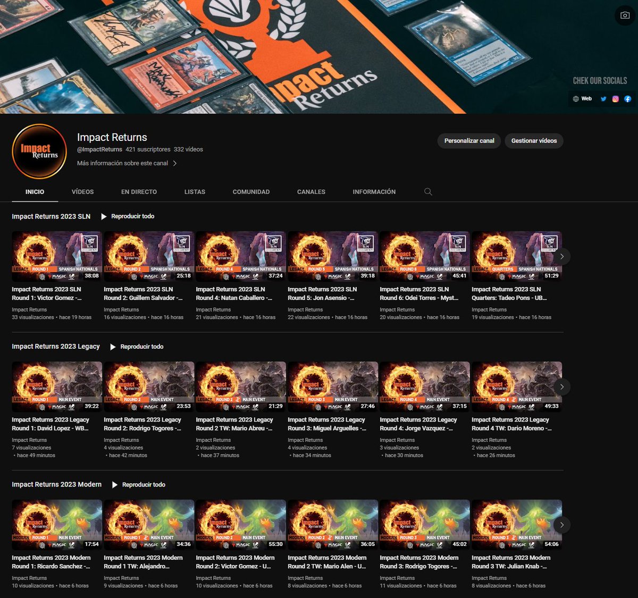Switch to the Información tab
Image resolution: width=638 pixels, height=598 pixels.
[x=374, y=192]
